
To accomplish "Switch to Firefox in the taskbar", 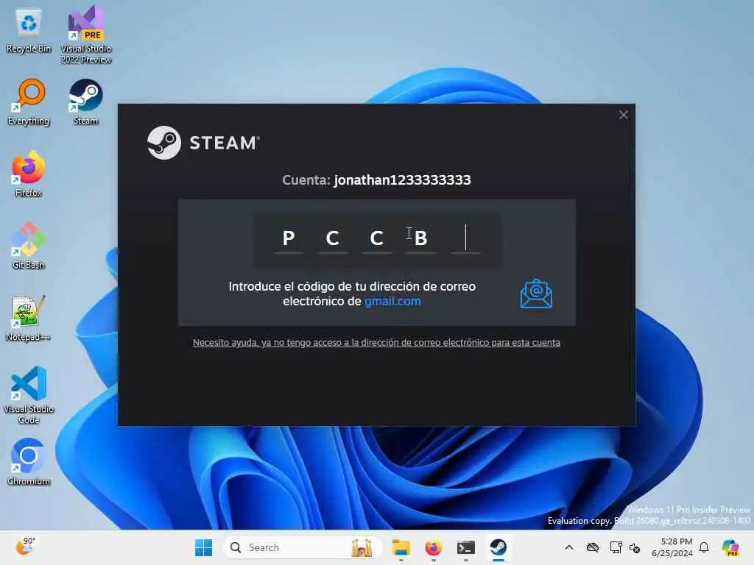I will coord(433,547).
